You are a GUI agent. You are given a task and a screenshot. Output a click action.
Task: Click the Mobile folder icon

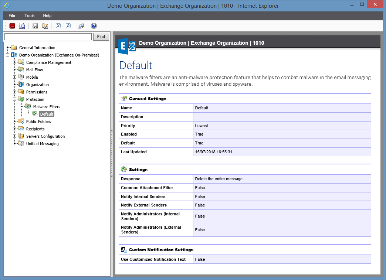[21, 77]
